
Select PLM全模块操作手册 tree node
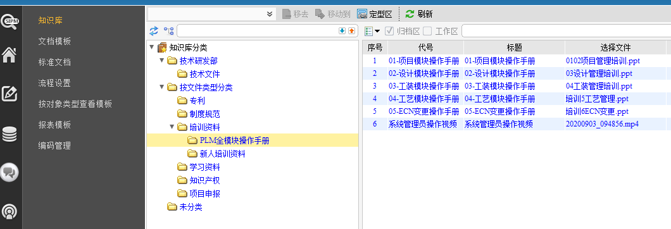(x=234, y=140)
